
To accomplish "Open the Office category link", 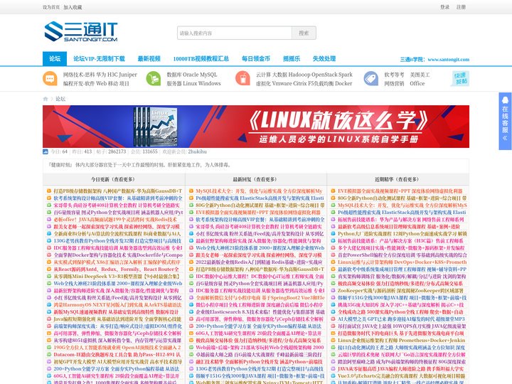I will pyautogui.click(x=417, y=84).
